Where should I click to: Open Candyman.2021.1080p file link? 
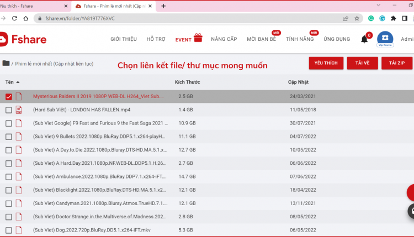(100, 203)
